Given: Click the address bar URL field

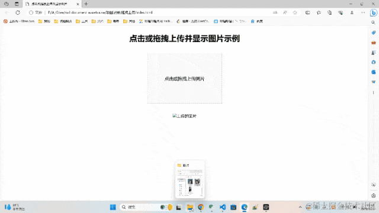Looking at the screenshot, I should (x=155, y=12).
